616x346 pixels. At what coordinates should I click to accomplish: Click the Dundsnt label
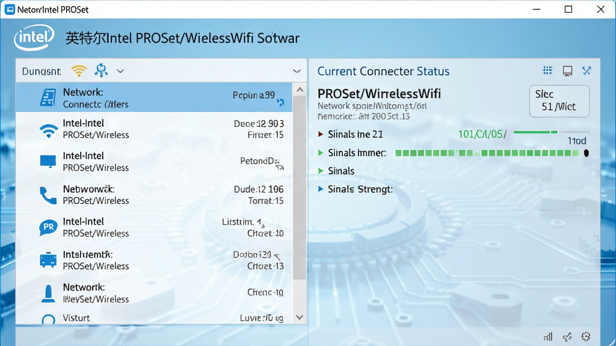[x=42, y=71]
